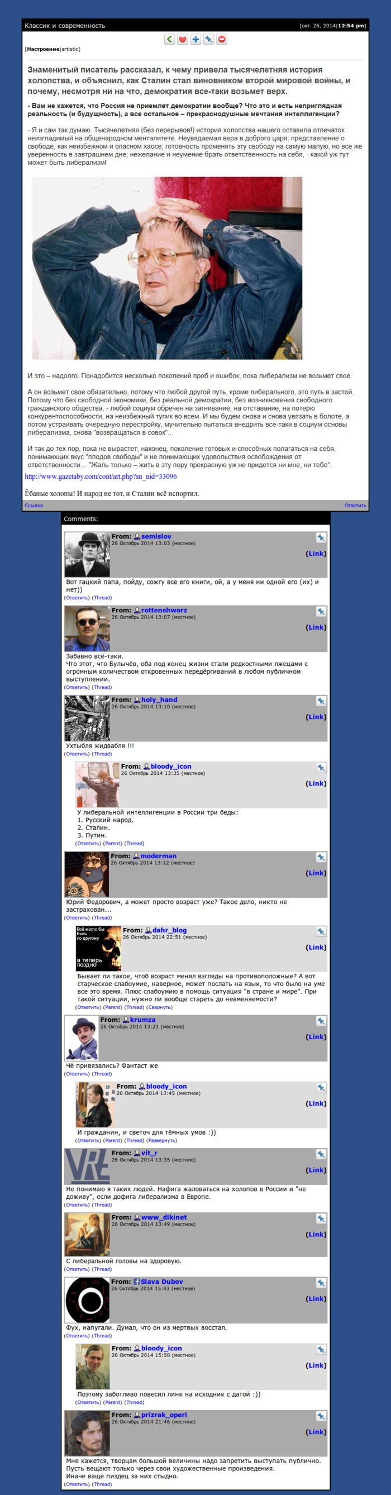Click the red no-entry flag icon

[222, 40]
